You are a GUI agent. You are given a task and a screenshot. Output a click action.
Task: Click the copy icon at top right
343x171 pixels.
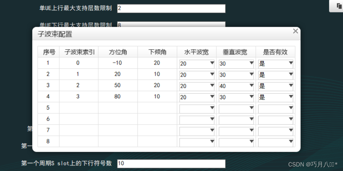[x=339, y=6]
